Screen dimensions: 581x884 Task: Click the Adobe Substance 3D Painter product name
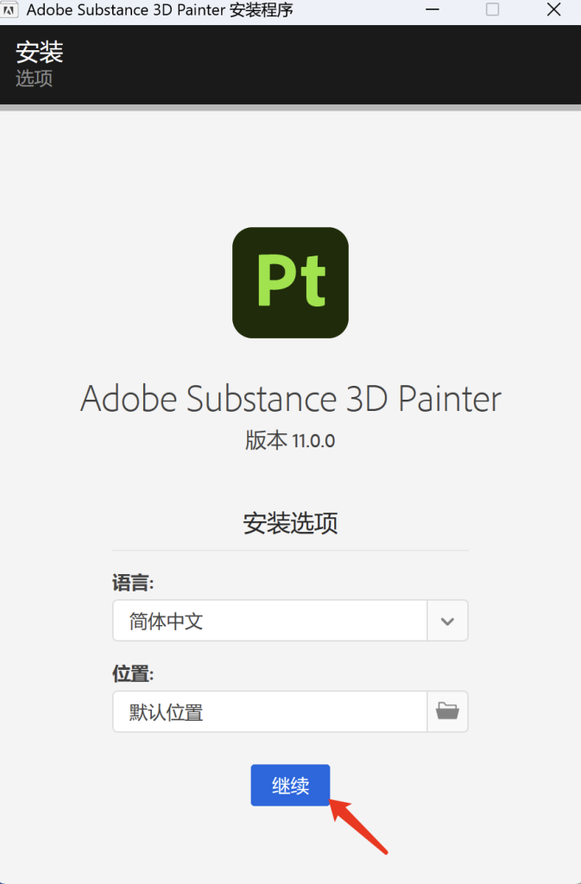click(290, 400)
